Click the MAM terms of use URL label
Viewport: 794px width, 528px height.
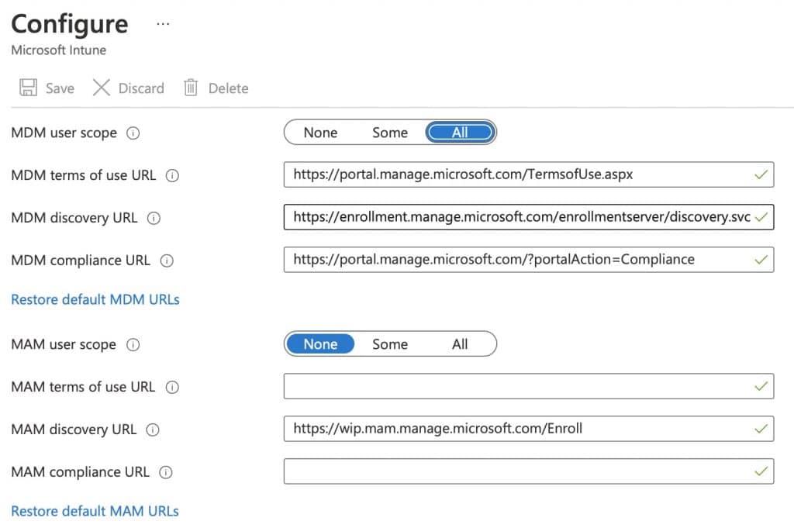[x=83, y=387]
